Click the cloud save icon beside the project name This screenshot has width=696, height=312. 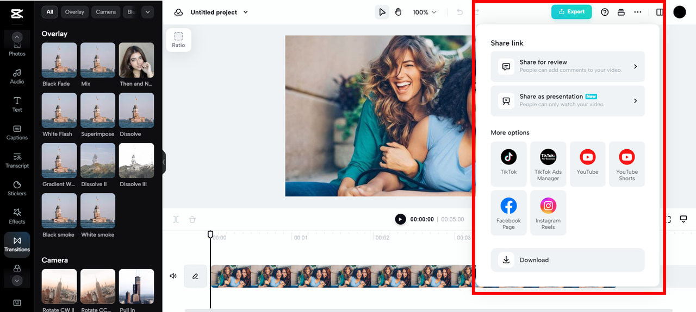178,12
